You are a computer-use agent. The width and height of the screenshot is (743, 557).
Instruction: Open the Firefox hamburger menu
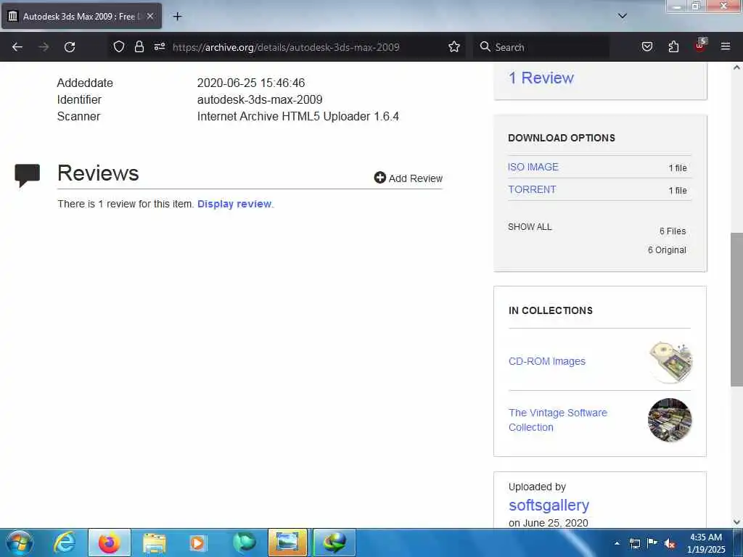pos(725,46)
